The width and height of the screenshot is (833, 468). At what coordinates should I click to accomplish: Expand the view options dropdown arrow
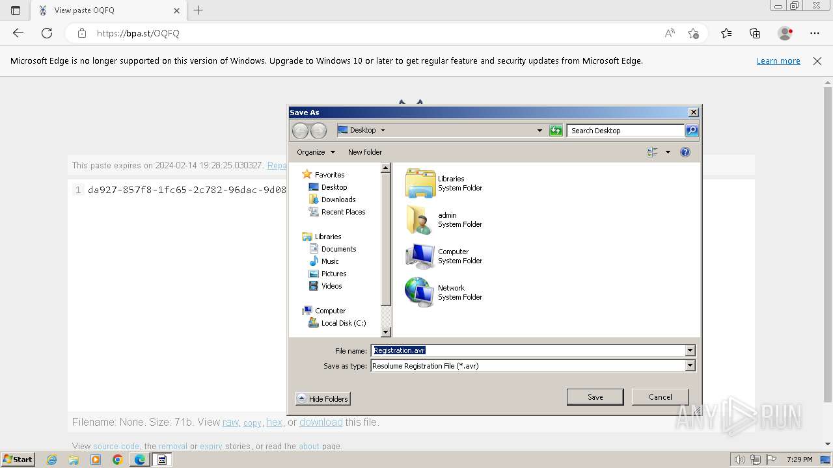click(x=667, y=152)
